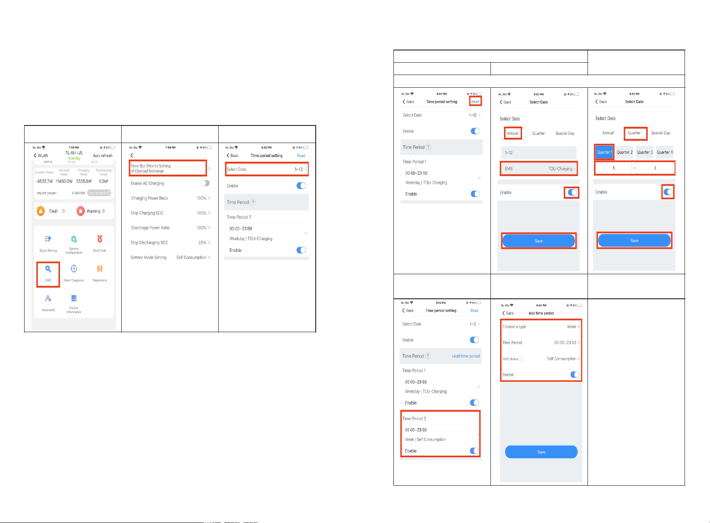Click the Nominal Power value 11400.0W
The width and height of the screenshot is (710, 523).
pyautogui.click(x=64, y=181)
